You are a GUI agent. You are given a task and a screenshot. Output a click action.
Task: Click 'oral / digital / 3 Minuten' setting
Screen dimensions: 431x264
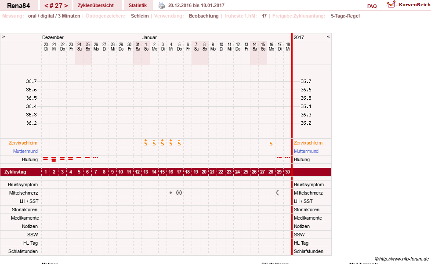pyautogui.click(x=54, y=16)
